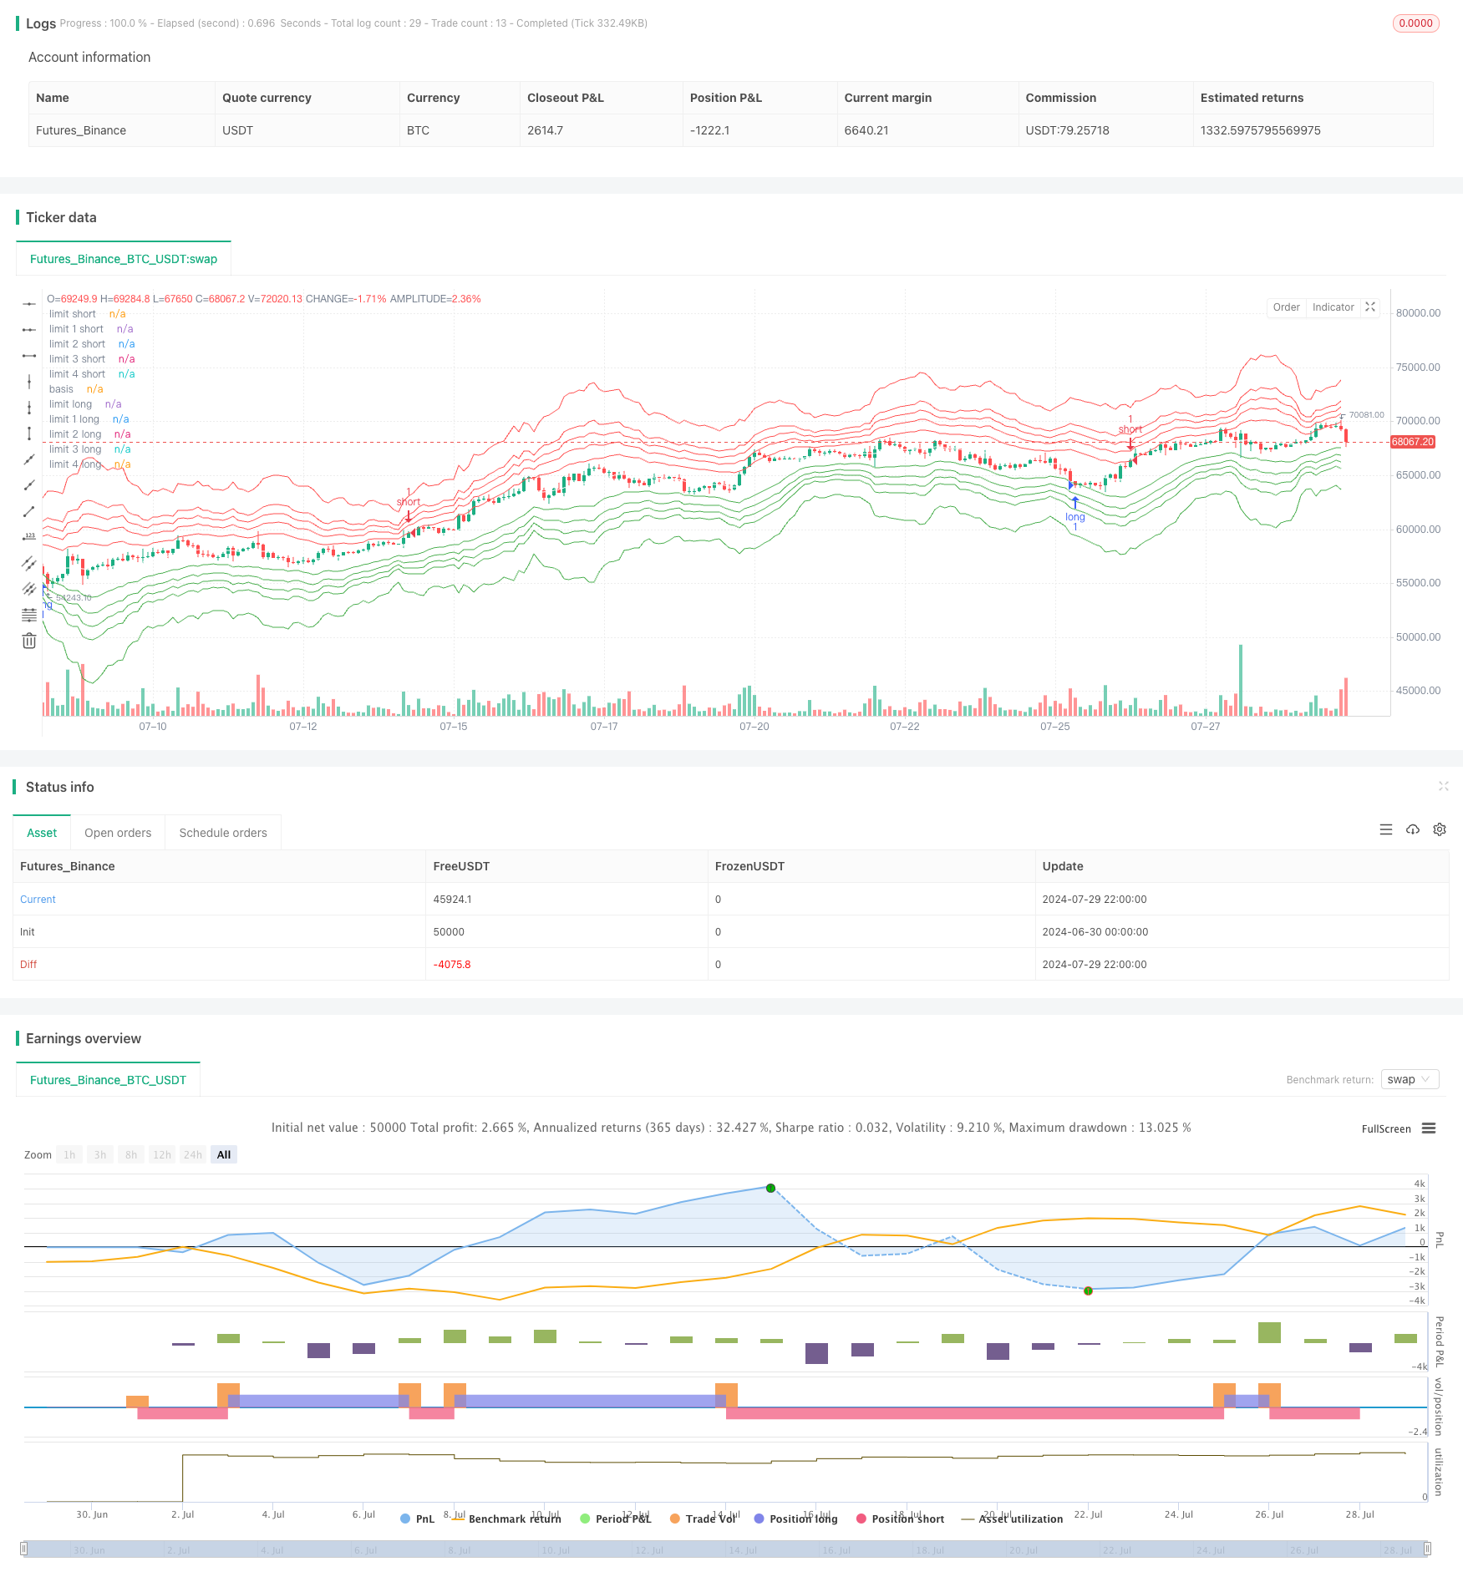This screenshot has height=1582, width=1463.
Task: Set zoom range to 8h
Action: [131, 1154]
